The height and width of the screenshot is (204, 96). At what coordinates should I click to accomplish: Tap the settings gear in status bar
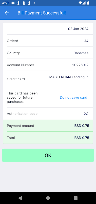click(x=13, y=3)
